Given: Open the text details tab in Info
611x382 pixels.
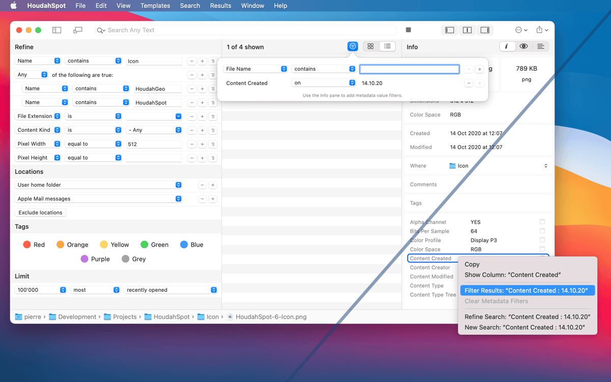Looking at the screenshot, I should coord(541,46).
